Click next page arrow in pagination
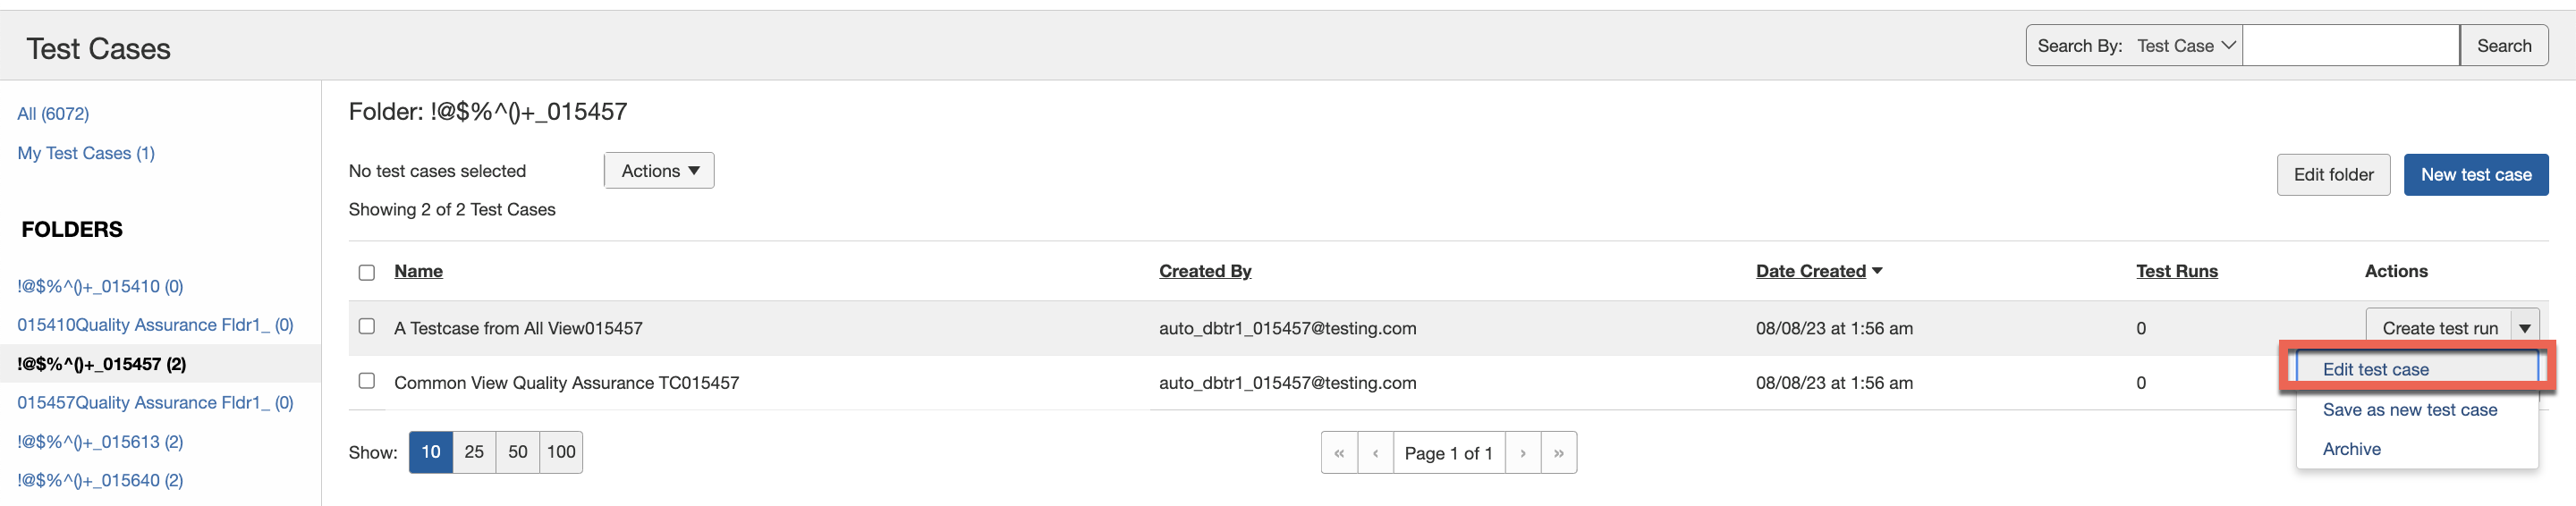Screen dimensions: 2576x506 point(1522,453)
